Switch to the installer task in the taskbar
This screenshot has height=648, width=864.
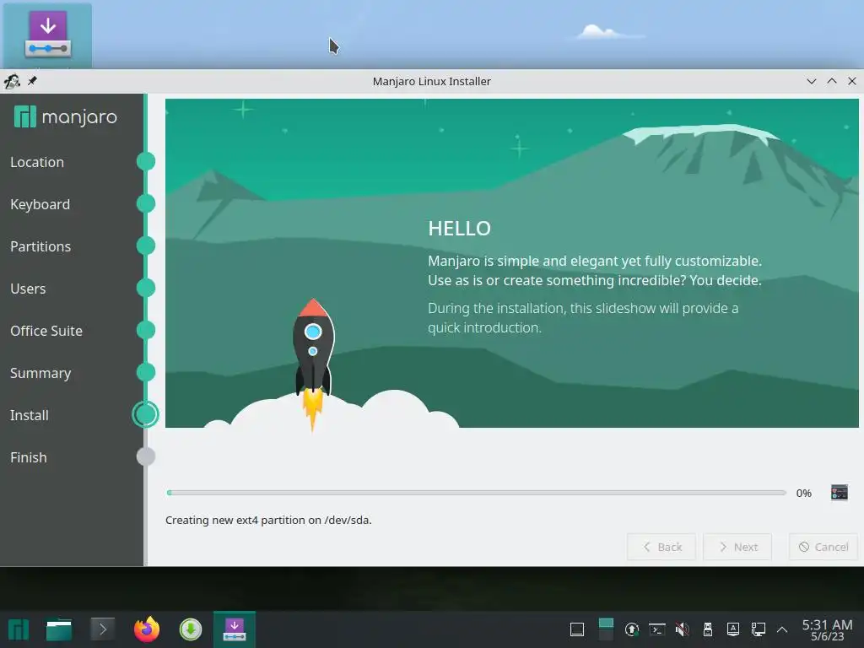[x=235, y=629]
